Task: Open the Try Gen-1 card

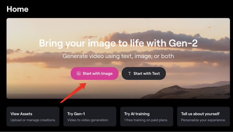Action: coord(89,117)
